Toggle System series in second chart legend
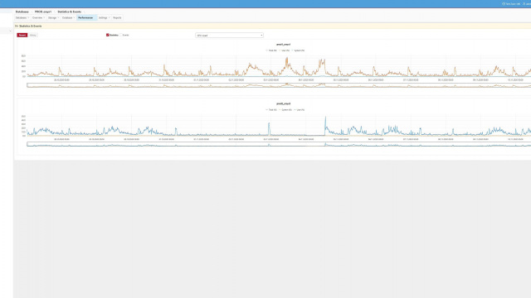 (285, 110)
